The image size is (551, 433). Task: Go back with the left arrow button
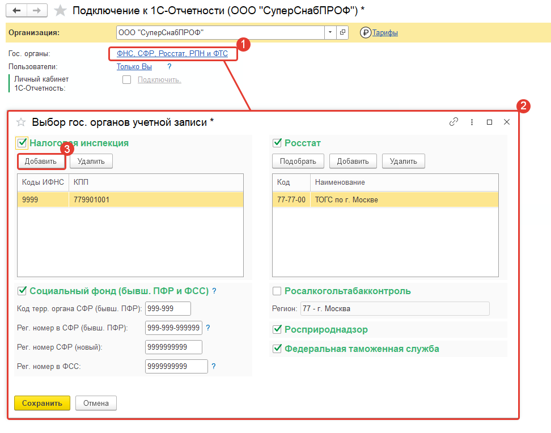pos(16,11)
